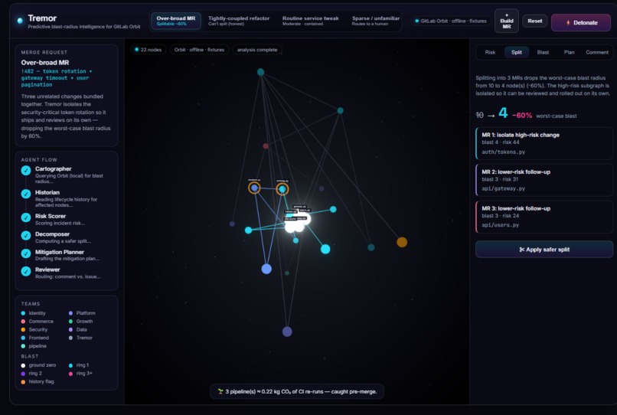Click the ring 2 blast legend entry

(31, 373)
